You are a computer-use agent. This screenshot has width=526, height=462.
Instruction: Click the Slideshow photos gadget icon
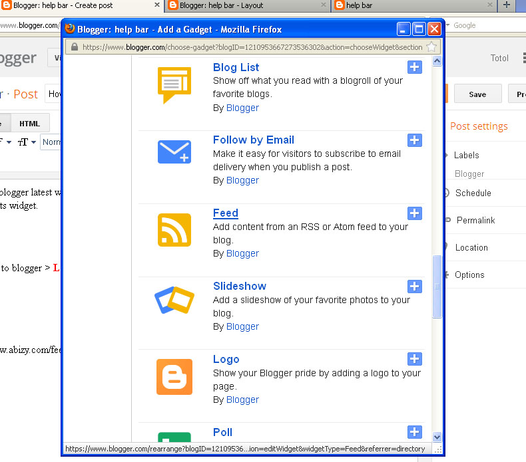(x=174, y=300)
